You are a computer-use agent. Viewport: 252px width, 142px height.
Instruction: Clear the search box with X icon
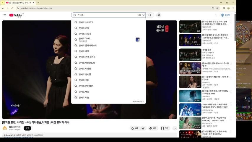144,15
